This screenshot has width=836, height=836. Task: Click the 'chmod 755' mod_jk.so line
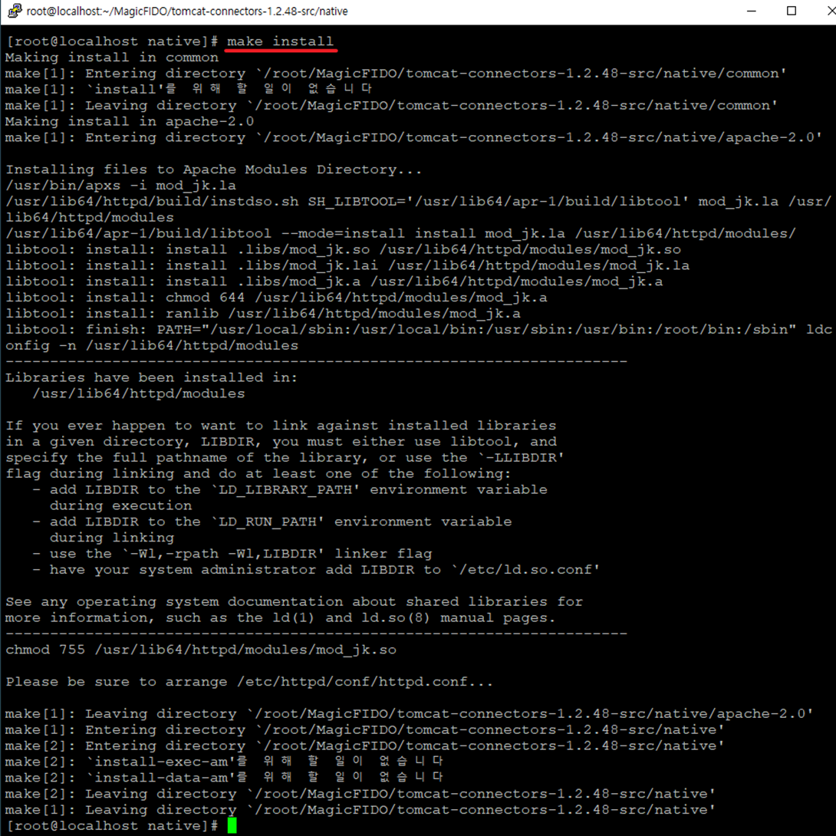click(201, 649)
